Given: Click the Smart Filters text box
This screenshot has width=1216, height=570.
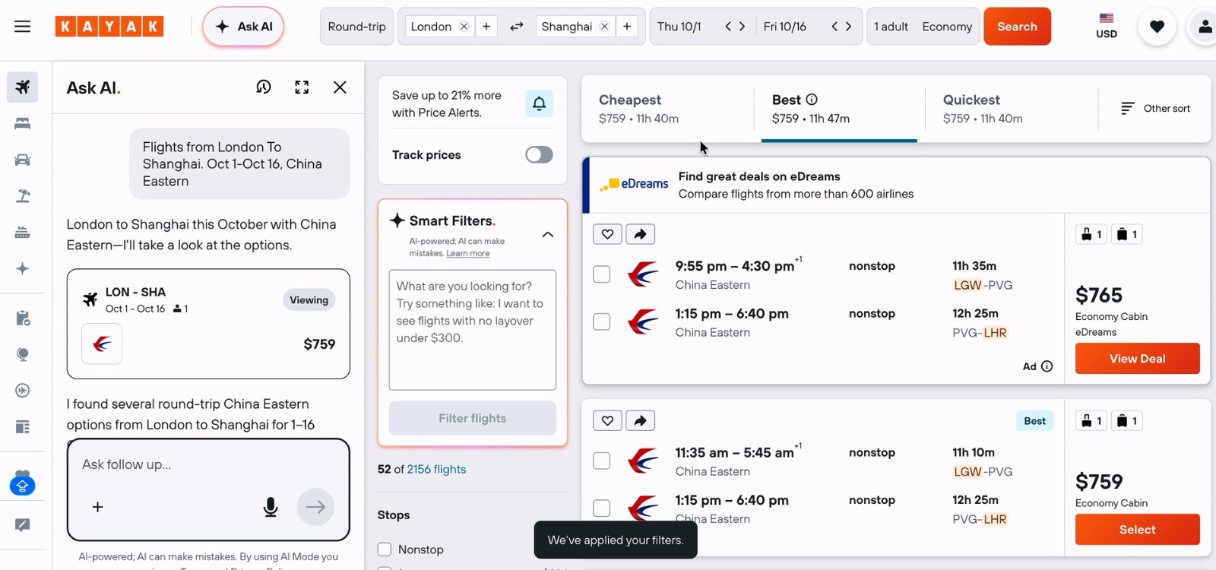Looking at the screenshot, I should (x=473, y=330).
